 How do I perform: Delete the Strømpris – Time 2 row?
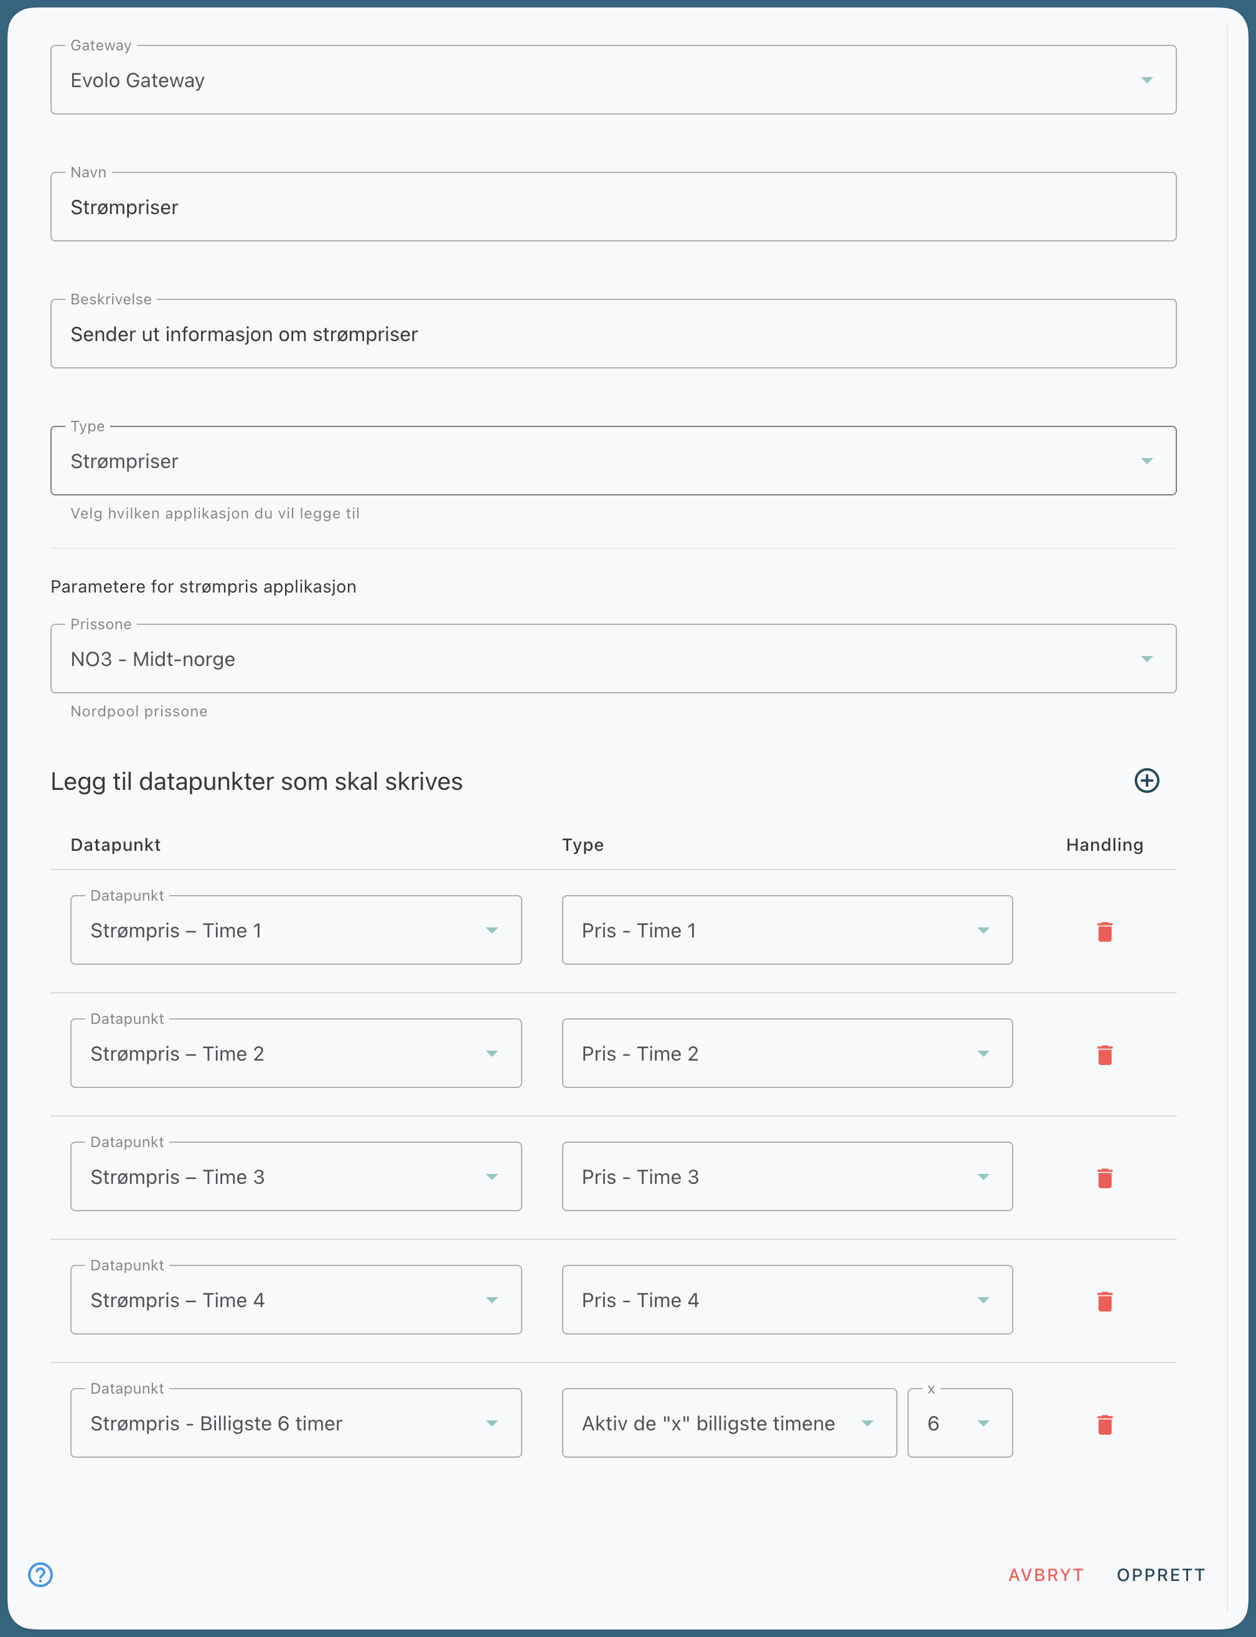pyautogui.click(x=1104, y=1054)
